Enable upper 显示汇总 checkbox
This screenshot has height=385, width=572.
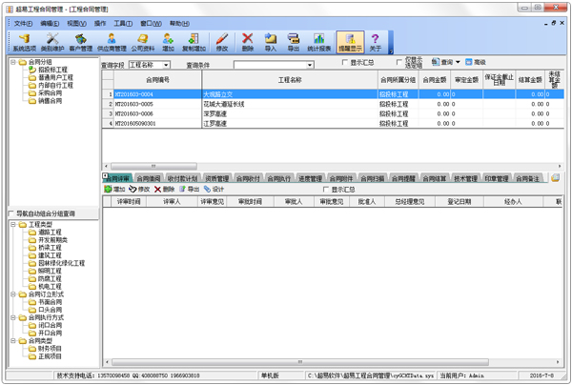344,62
